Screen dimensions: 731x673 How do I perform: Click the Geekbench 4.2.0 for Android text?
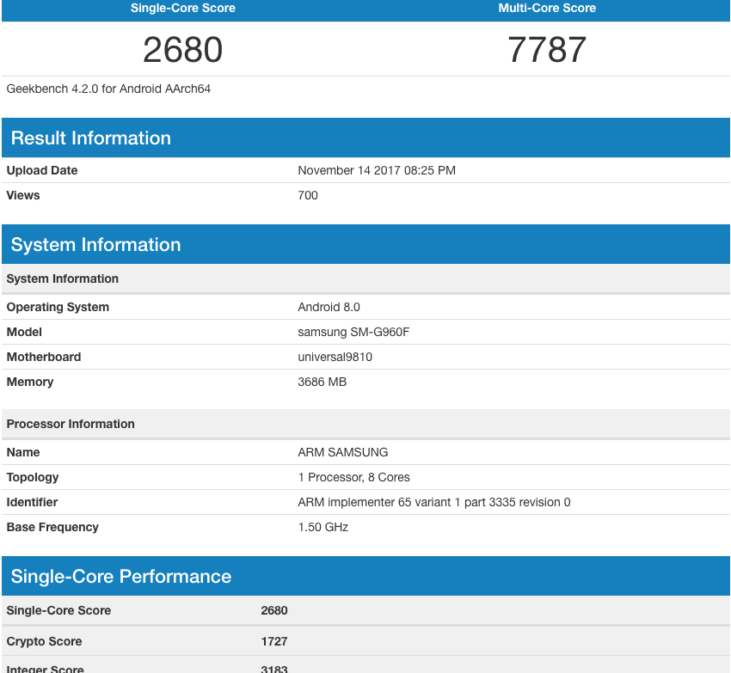click(108, 89)
